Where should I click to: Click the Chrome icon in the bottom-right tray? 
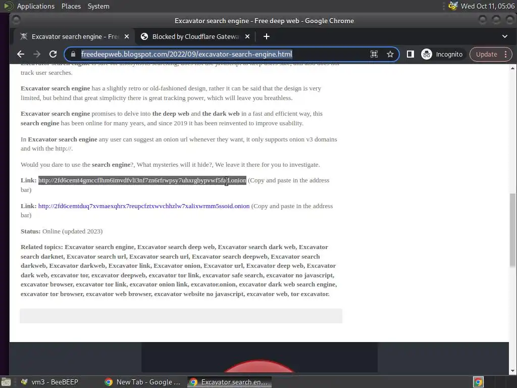[478, 382]
